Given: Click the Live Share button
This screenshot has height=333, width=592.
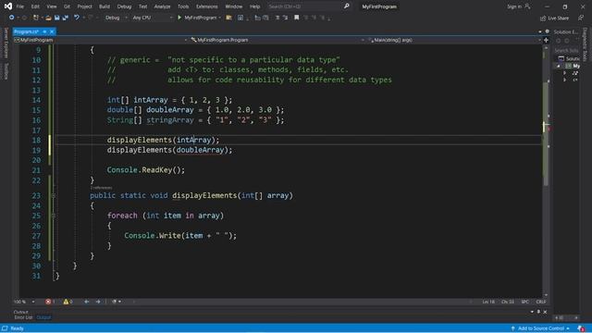Looking at the screenshot, I should (554, 18).
